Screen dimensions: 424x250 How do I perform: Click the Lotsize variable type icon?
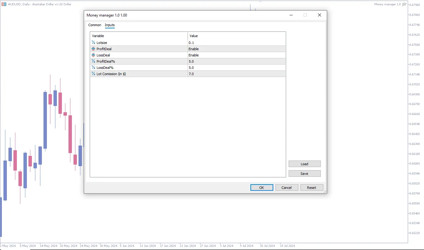pyautogui.click(x=93, y=43)
